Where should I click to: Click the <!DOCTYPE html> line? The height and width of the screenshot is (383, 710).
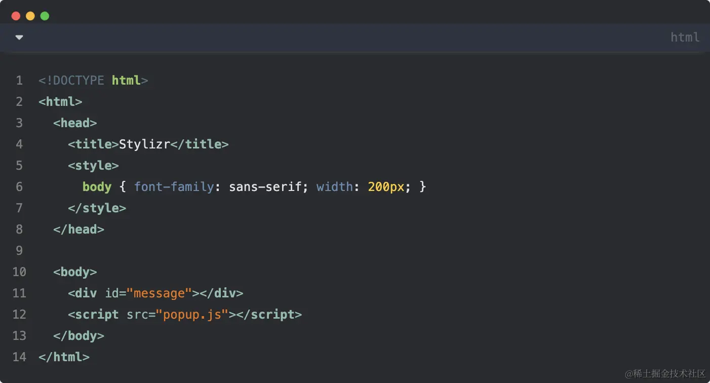[x=93, y=81]
